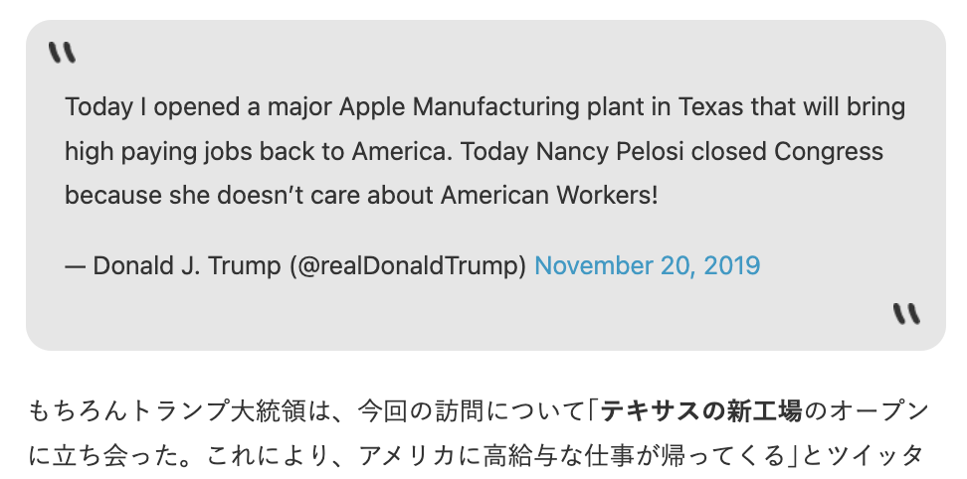The height and width of the screenshot is (479, 967).
Task: Click the word Texas in the tweet
Action: 711,107
